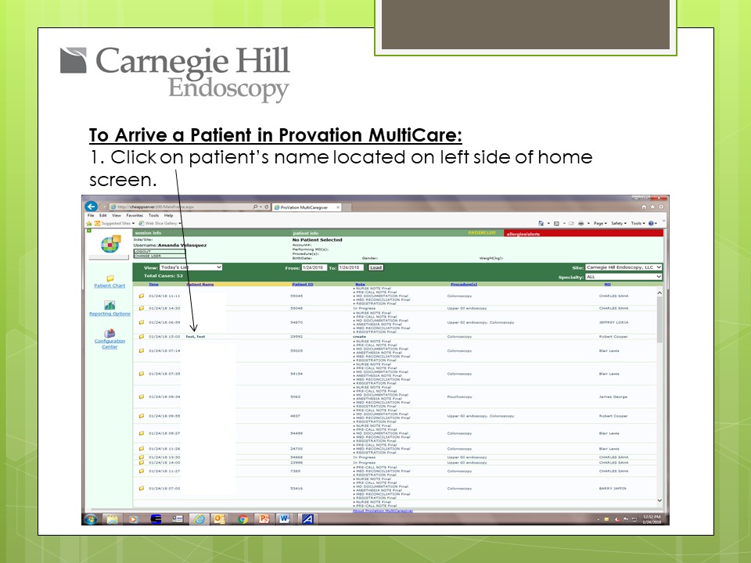Click the Refresh icon in address bar
This screenshot has width=751, height=563.
(x=267, y=206)
